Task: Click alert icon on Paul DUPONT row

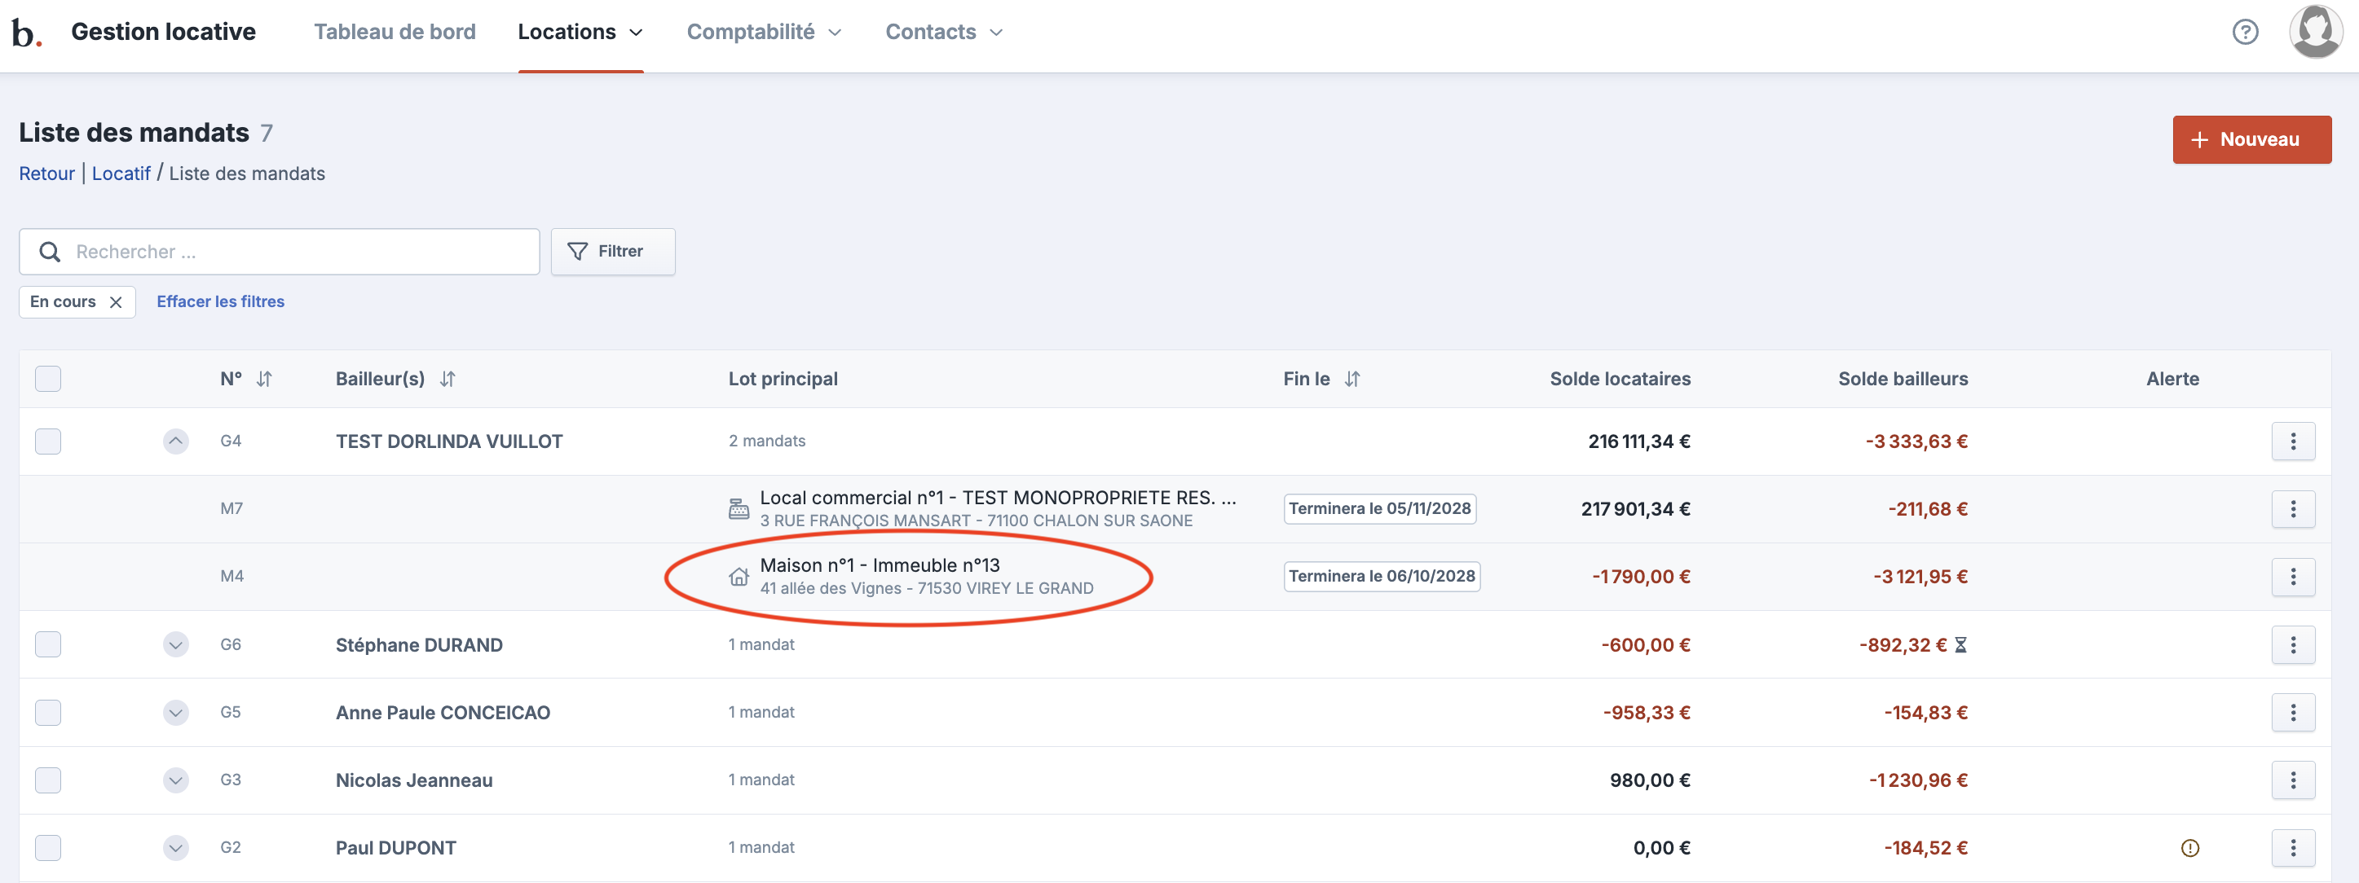Action: (x=2189, y=848)
